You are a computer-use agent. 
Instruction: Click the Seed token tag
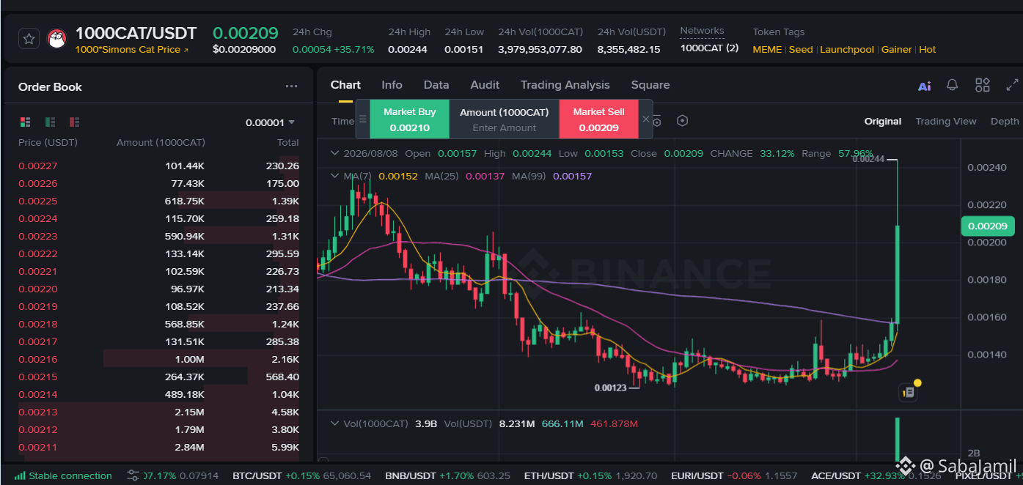tap(801, 50)
